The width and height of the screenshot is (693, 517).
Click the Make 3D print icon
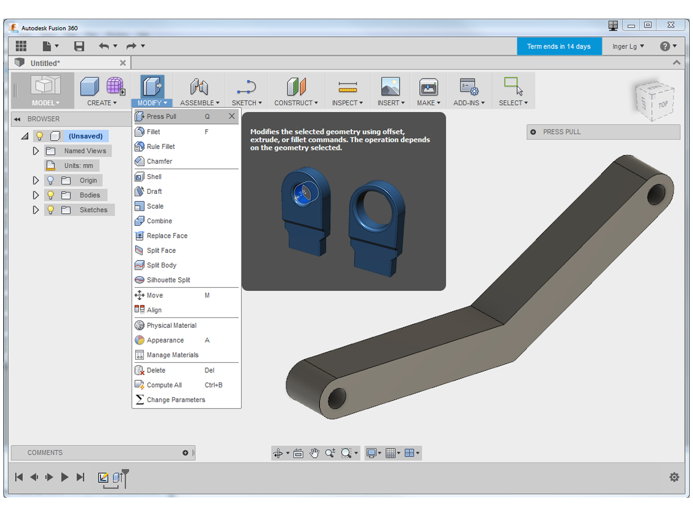point(429,86)
